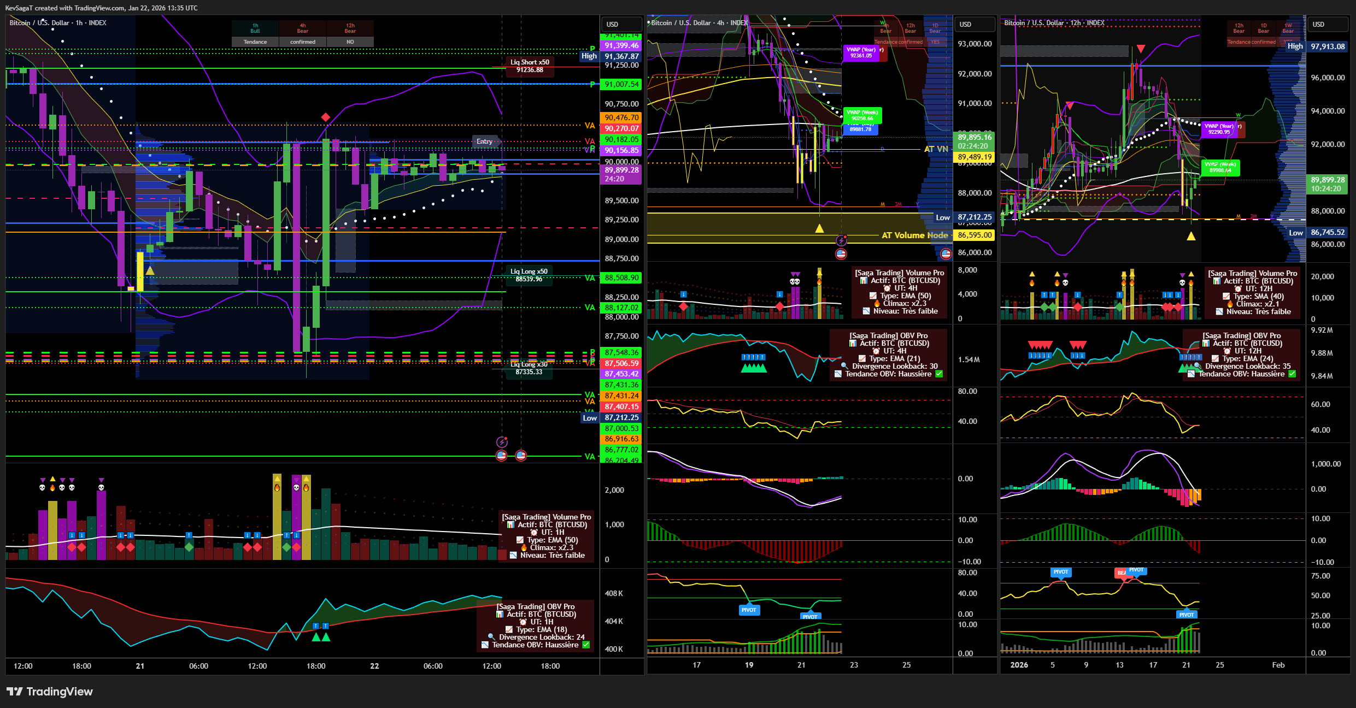The width and height of the screenshot is (1356, 708).
Task: Click the 1h chart price scale to adjust zoom
Action: [x=621, y=328]
